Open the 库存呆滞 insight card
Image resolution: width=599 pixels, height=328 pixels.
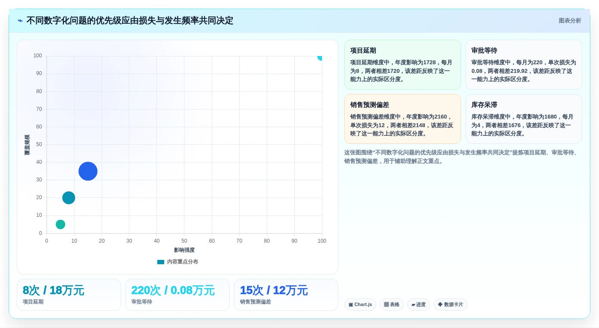coord(524,119)
